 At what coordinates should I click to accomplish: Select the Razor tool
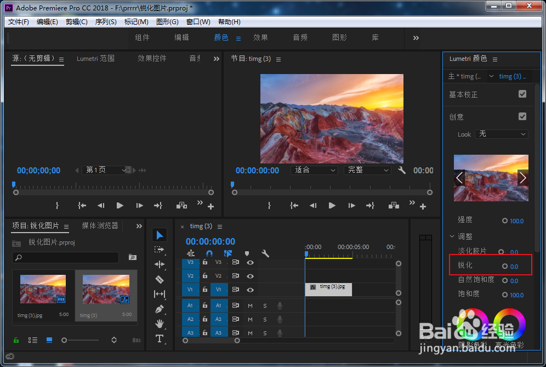pyautogui.click(x=159, y=279)
